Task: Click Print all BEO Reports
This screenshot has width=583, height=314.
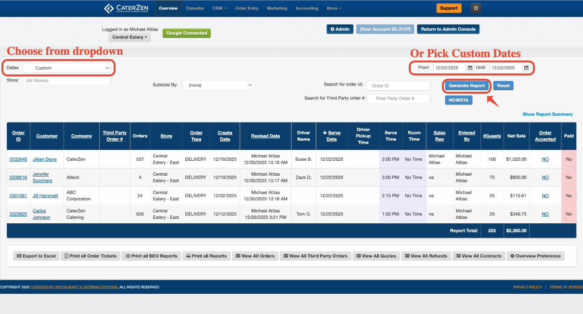Action: point(151,256)
